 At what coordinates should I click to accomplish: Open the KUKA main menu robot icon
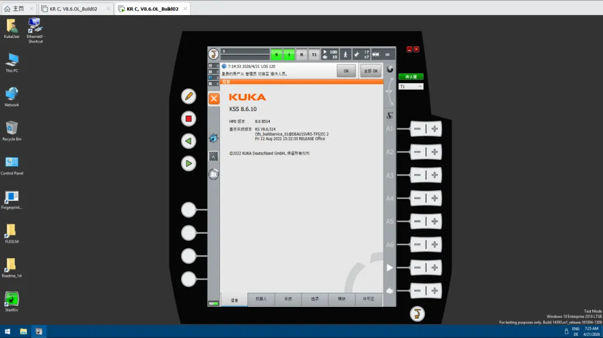(x=213, y=54)
